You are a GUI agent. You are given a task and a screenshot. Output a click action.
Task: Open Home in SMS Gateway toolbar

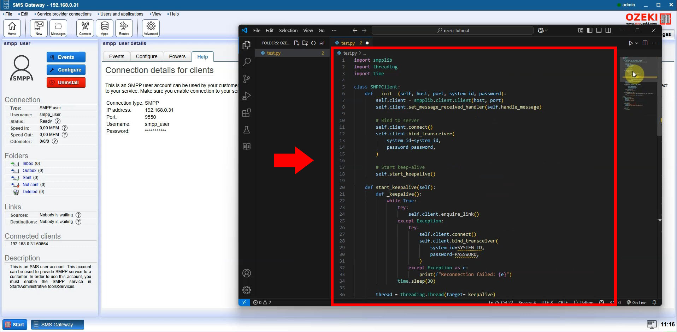point(12,28)
